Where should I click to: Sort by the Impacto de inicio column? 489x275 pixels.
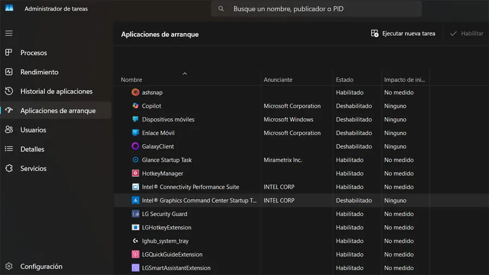click(404, 80)
